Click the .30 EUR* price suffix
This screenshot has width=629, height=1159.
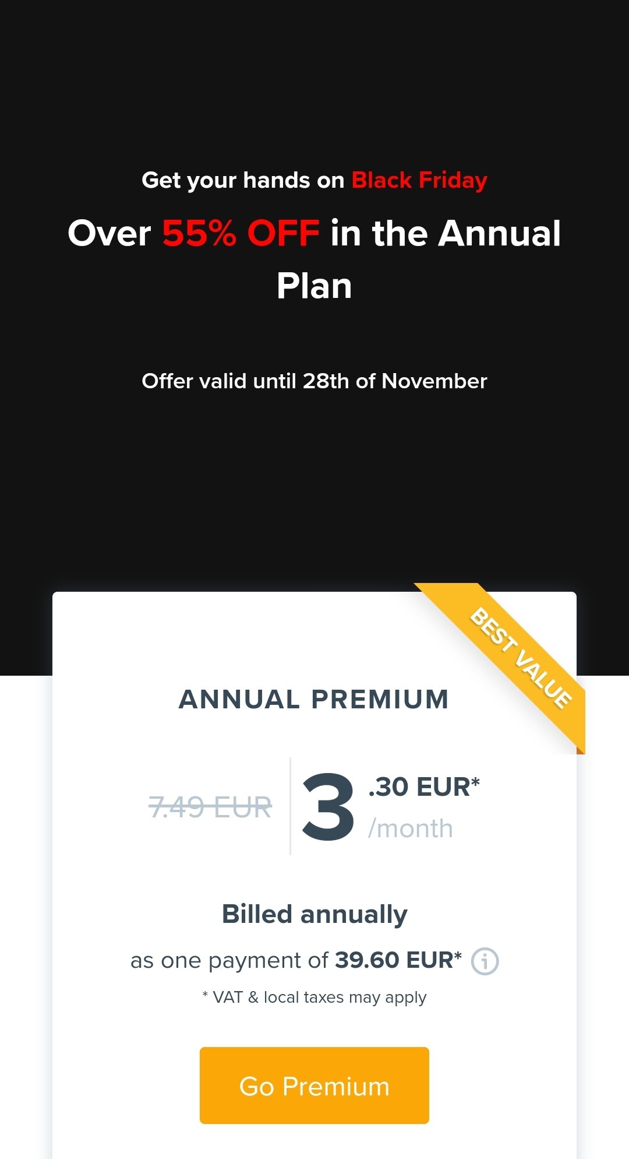424,787
